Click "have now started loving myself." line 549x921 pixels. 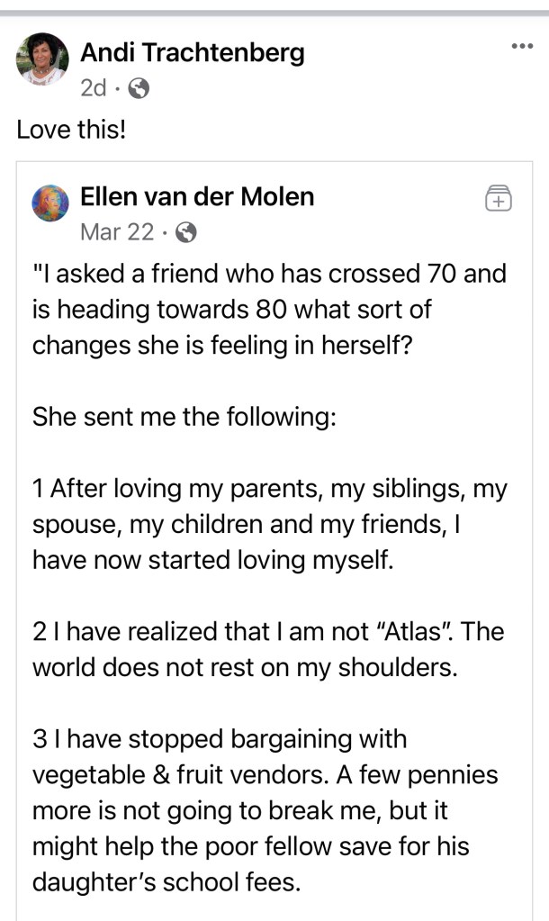click(213, 561)
